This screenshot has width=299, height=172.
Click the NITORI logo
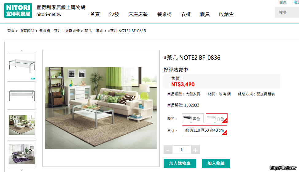(18, 11)
